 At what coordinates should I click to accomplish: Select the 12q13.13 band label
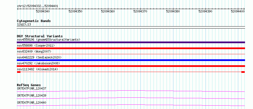(x=24, y=24)
